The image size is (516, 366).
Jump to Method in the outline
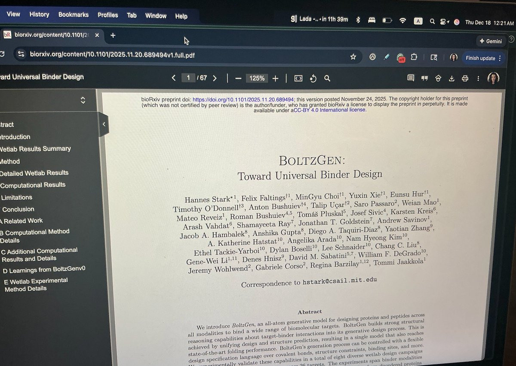click(10, 161)
